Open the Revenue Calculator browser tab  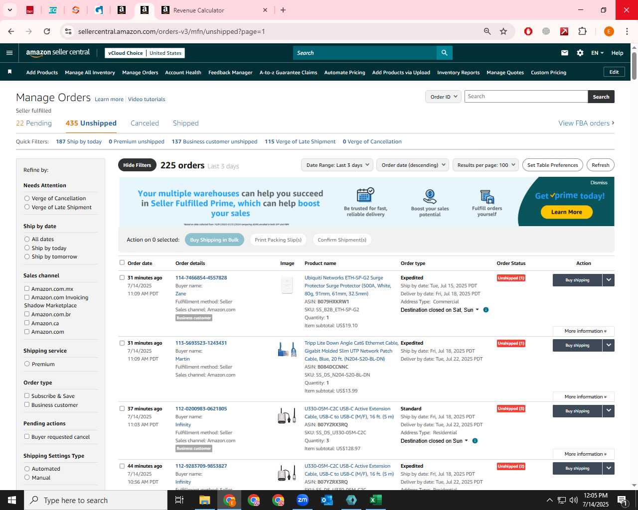pyautogui.click(x=214, y=10)
